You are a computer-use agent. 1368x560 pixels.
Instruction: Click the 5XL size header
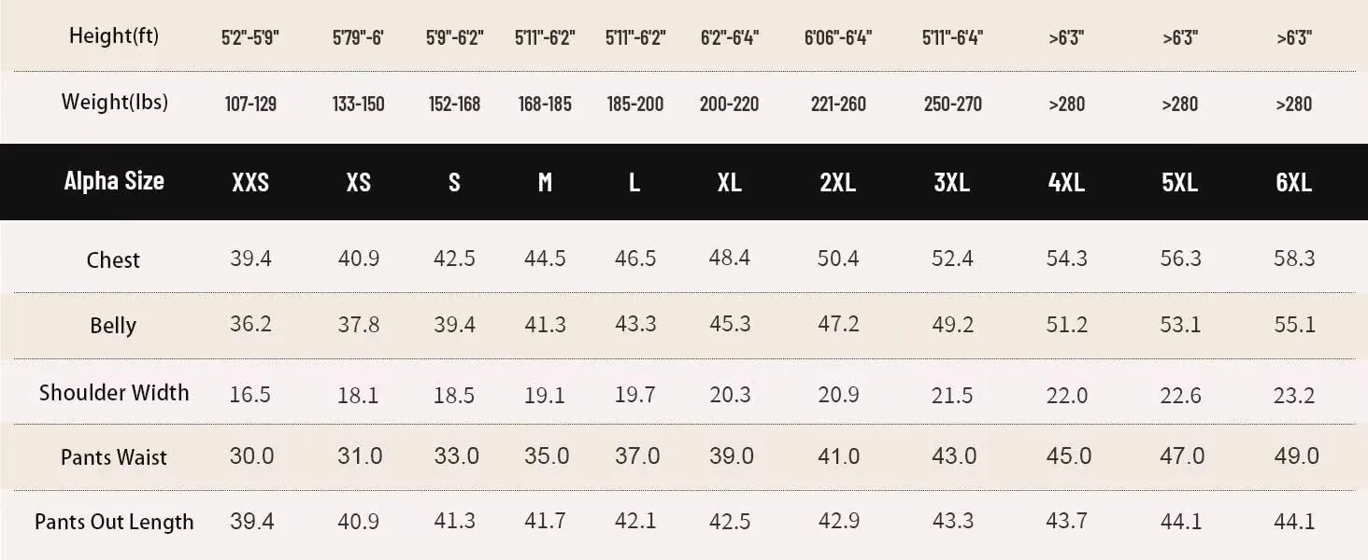(1180, 182)
